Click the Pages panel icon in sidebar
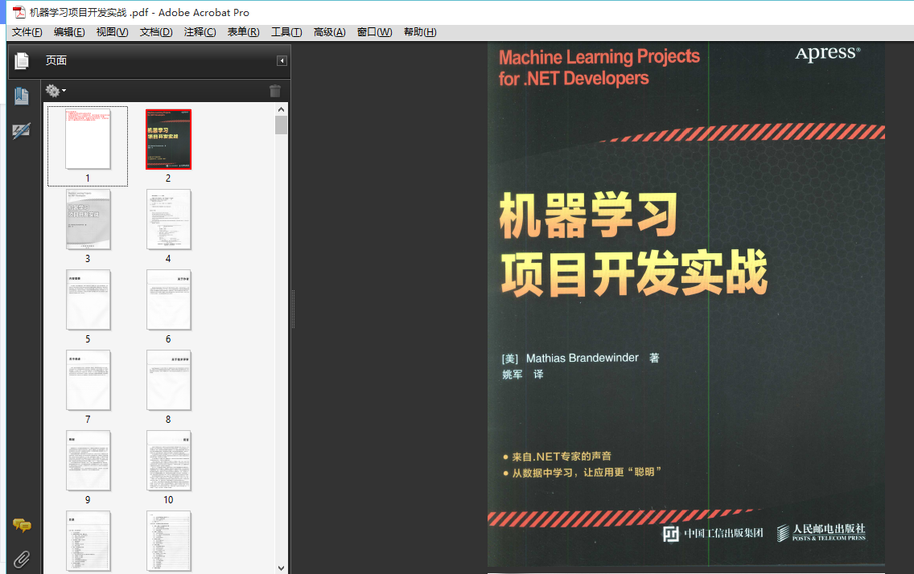 pyautogui.click(x=22, y=60)
